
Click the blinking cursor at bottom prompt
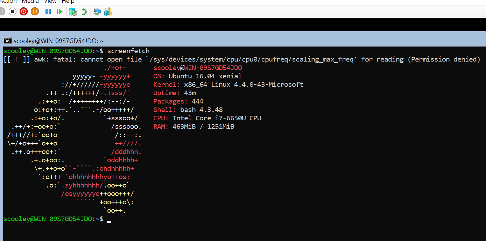point(109,220)
